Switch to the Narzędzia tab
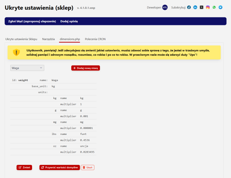 pos(49,39)
